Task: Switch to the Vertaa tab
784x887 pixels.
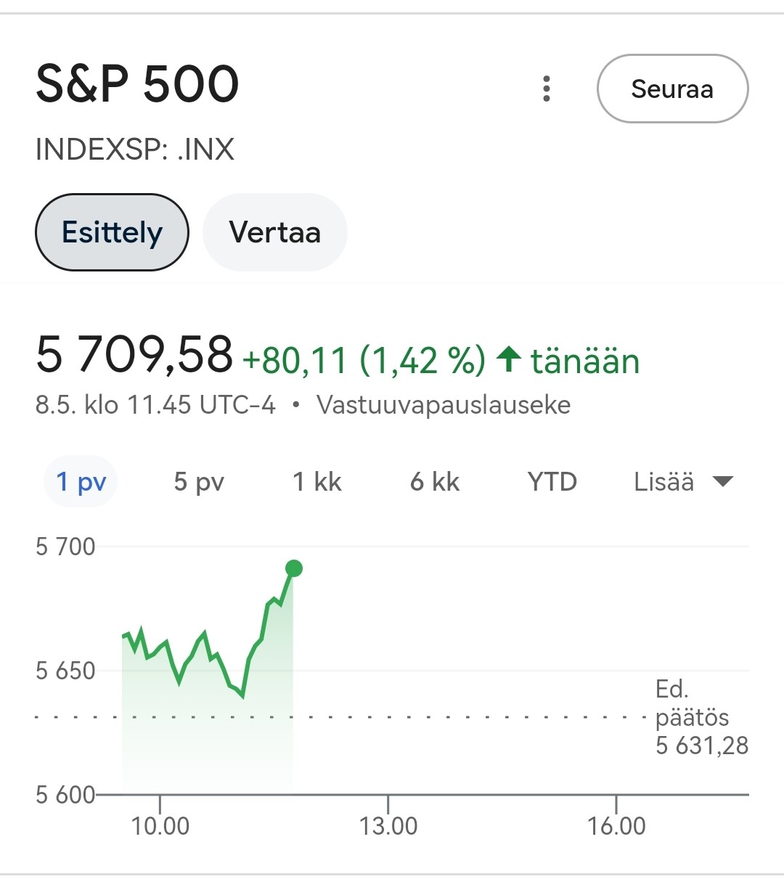Action: pyautogui.click(x=274, y=232)
